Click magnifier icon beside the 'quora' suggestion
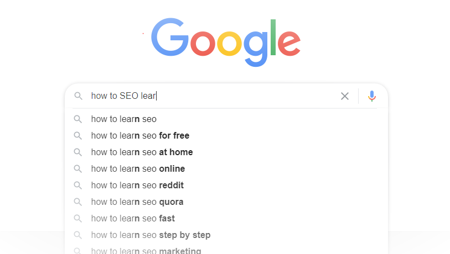This screenshot has height=254, width=450. pyautogui.click(x=78, y=202)
